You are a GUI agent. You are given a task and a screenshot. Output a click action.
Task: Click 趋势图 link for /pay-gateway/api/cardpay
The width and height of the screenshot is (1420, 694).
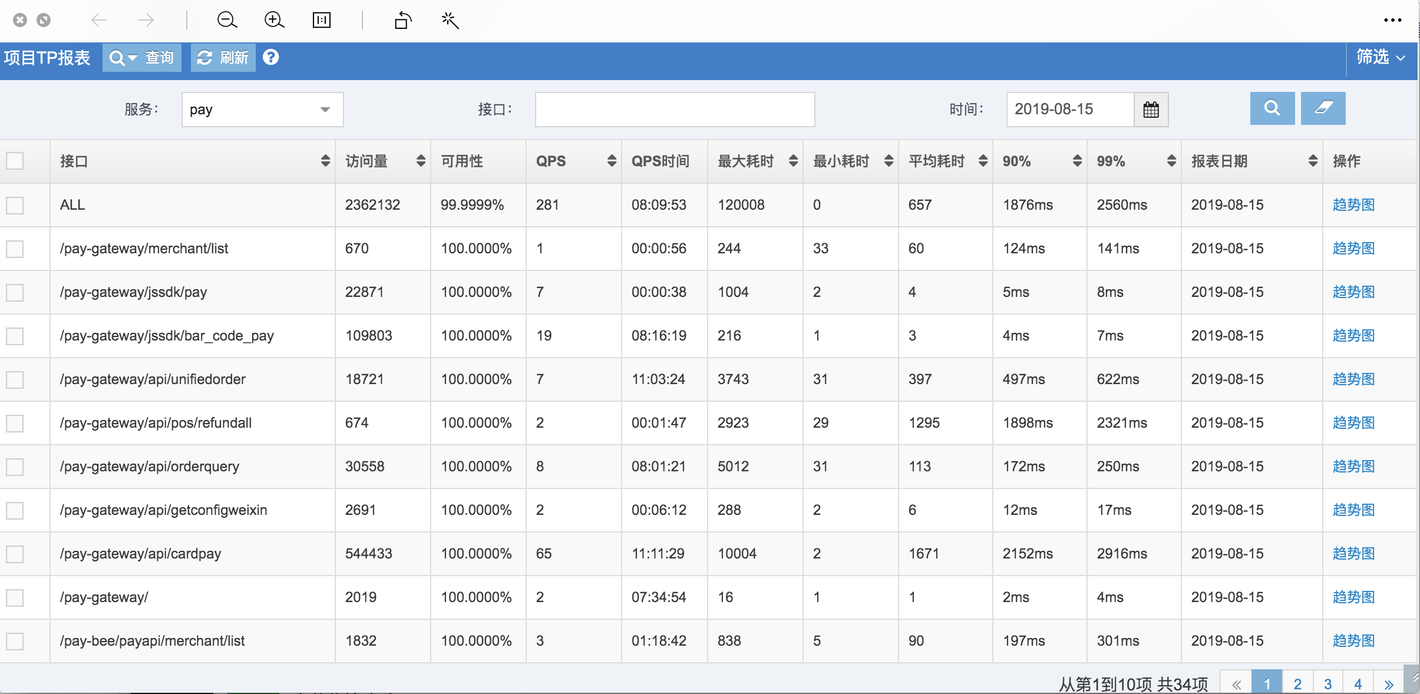1356,553
